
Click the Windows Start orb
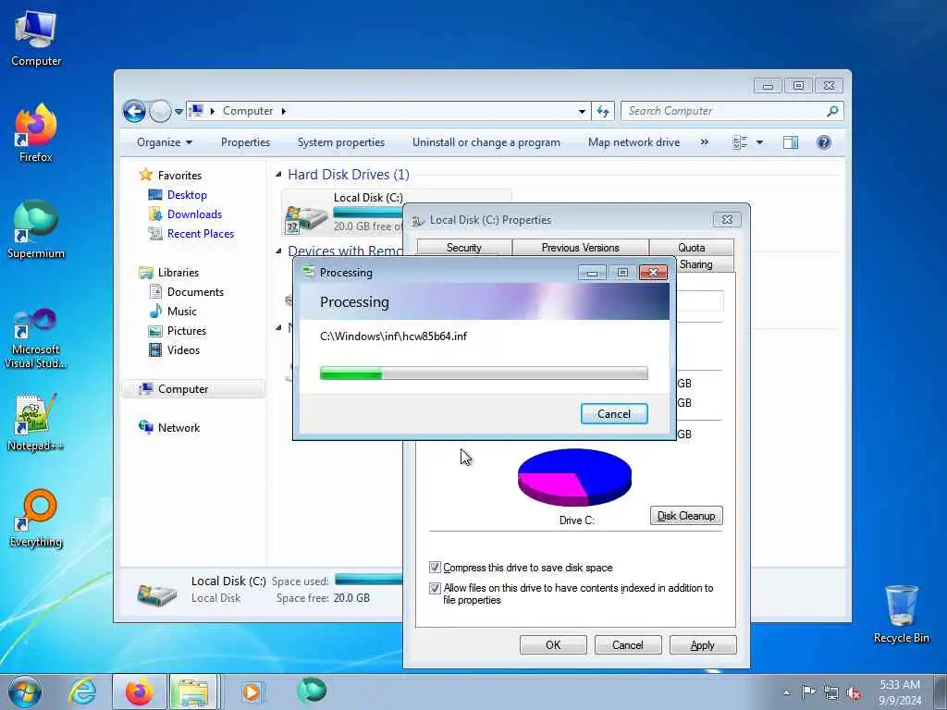tap(25, 692)
